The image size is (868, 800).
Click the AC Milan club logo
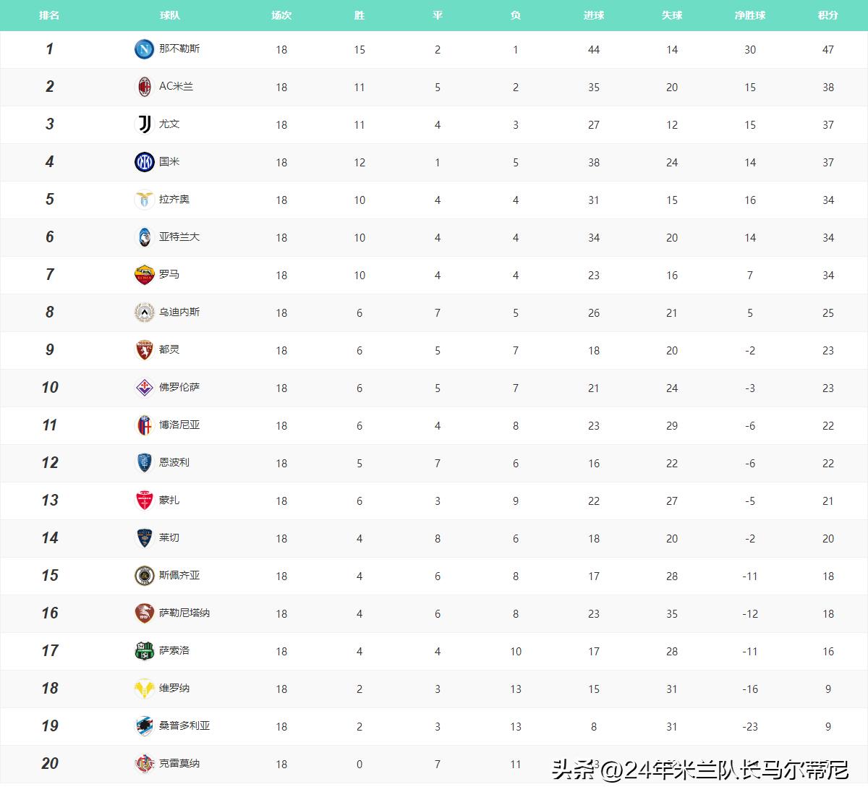[x=144, y=87]
